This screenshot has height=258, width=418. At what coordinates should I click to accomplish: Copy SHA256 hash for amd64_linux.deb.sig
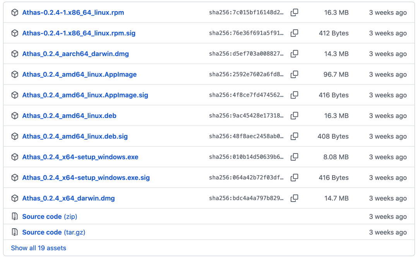tap(294, 136)
